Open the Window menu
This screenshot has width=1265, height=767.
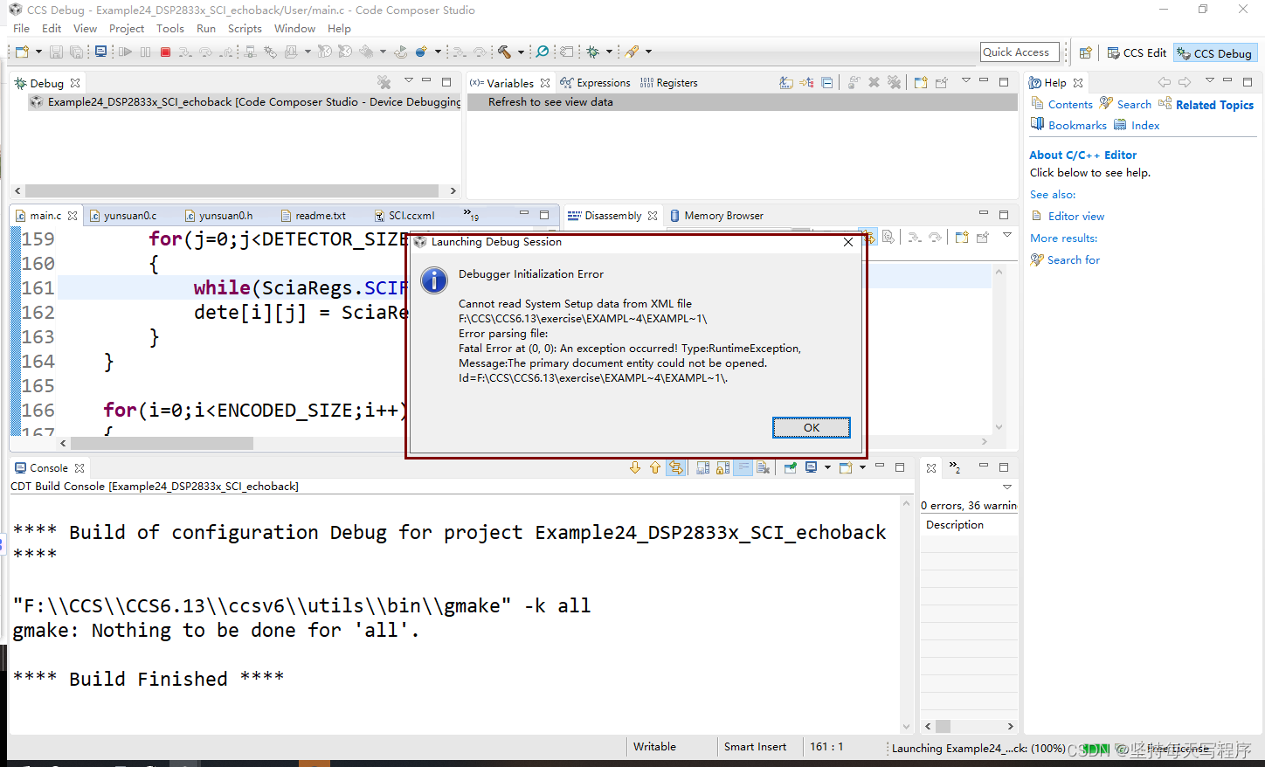(294, 29)
